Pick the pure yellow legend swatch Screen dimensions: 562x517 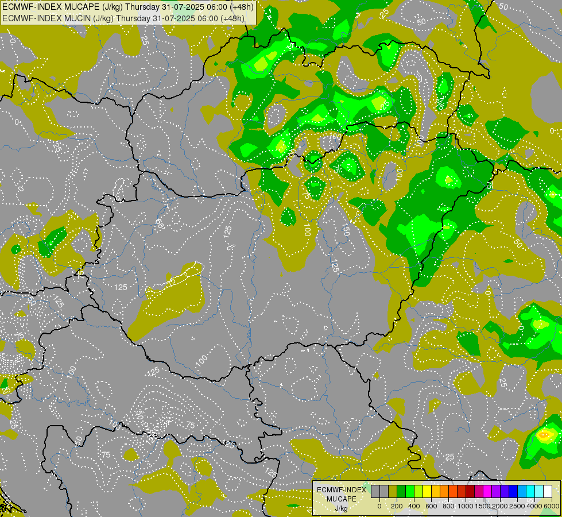(427, 491)
